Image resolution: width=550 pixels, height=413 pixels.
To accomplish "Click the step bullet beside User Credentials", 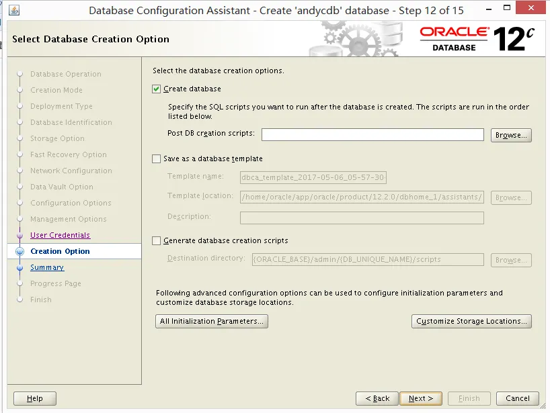I will [x=20, y=236].
